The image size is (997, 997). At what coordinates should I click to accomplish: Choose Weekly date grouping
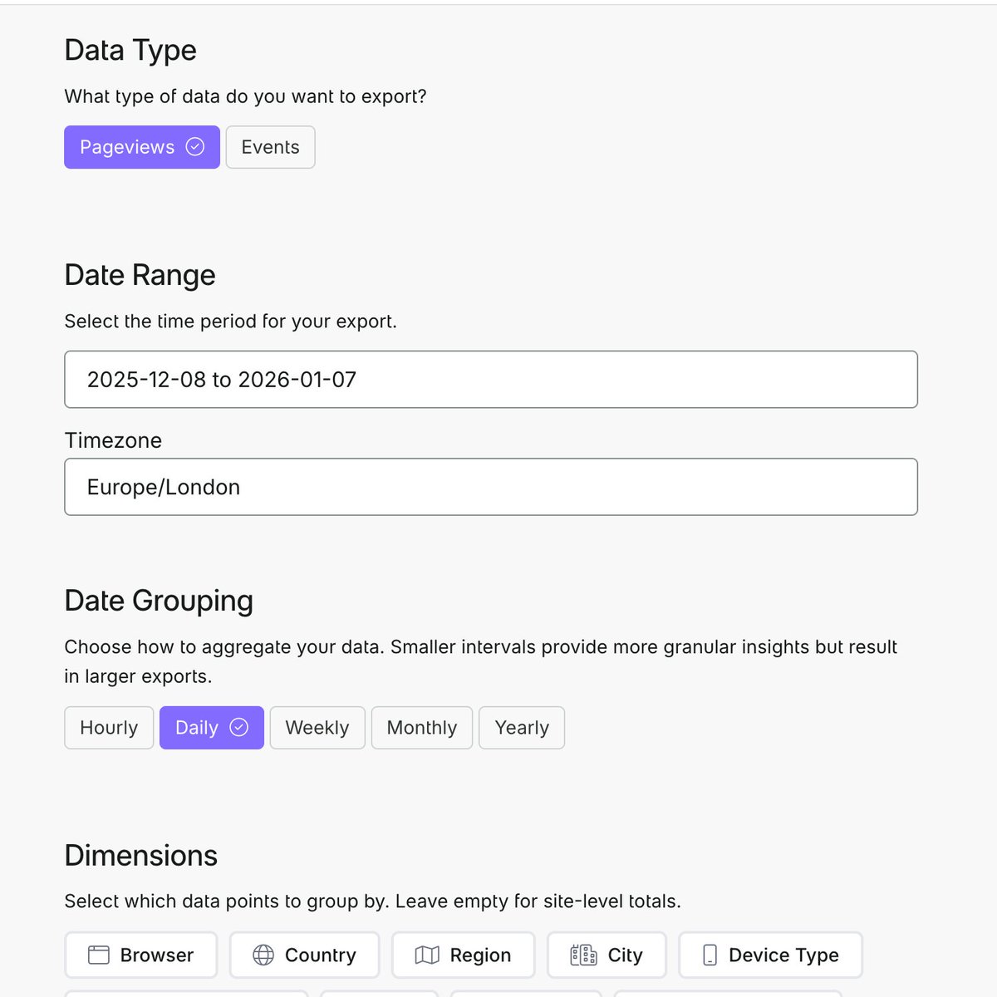317,728
